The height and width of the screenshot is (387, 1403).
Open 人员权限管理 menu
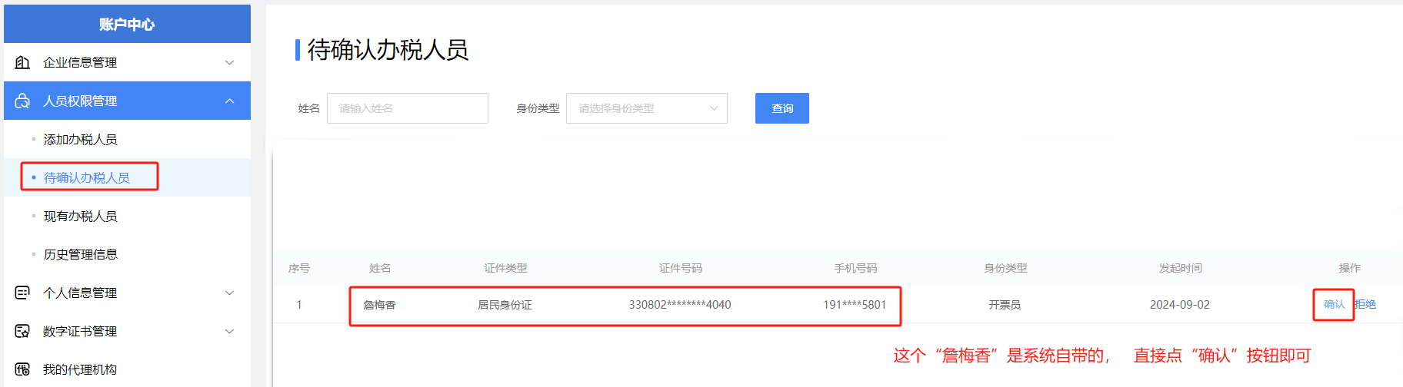[127, 101]
